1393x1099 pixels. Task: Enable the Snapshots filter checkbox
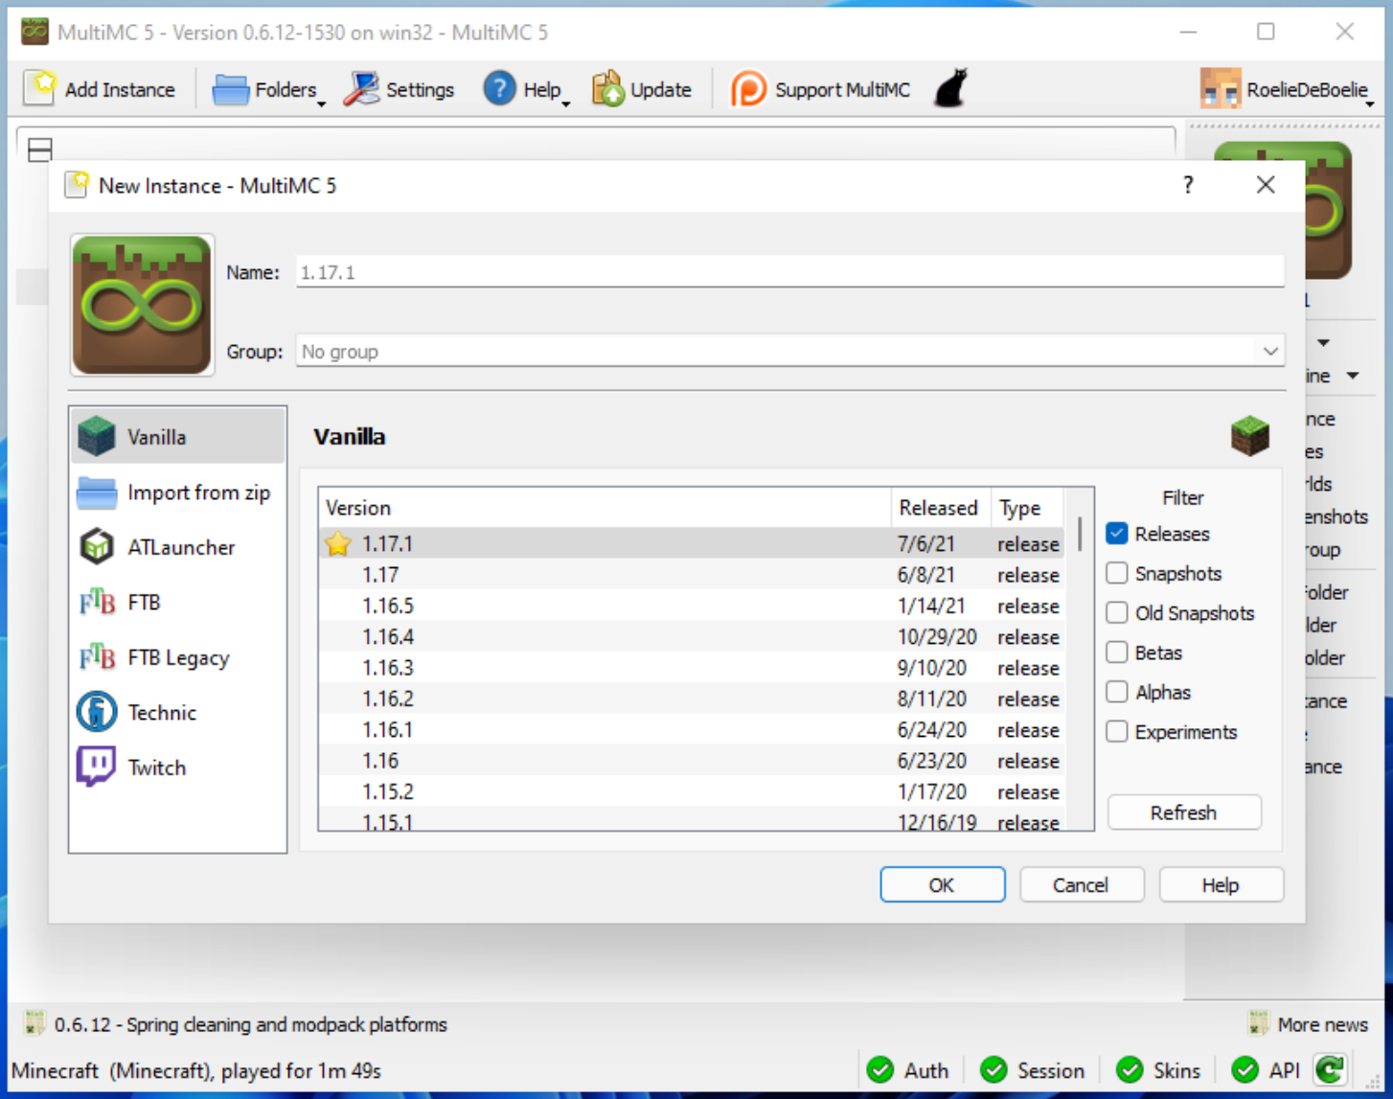pyautogui.click(x=1117, y=573)
